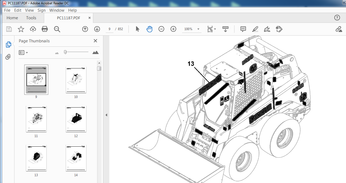Click callout number 13 in diagram
Viewport: 346px width, 183px height.
191,64
